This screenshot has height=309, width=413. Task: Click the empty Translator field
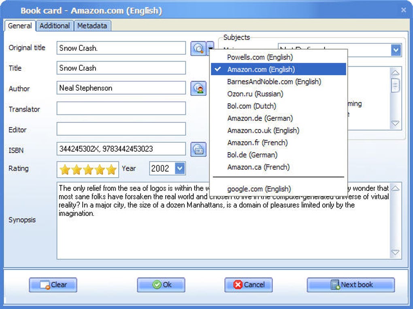[121, 108]
